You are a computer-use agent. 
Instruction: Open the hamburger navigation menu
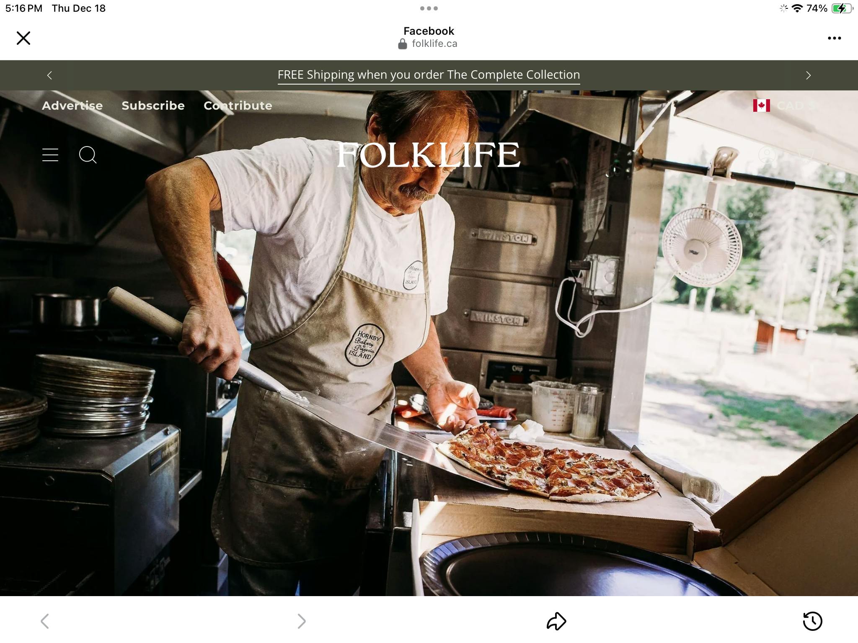tap(50, 155)
